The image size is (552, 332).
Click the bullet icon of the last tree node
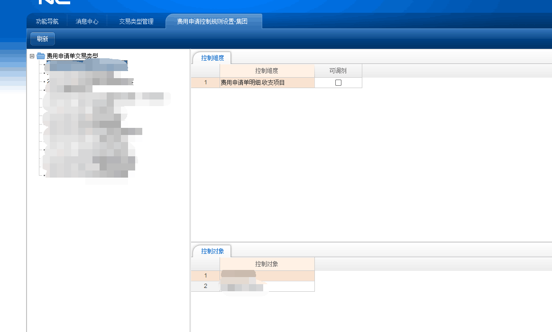click(x=43, y=174)
